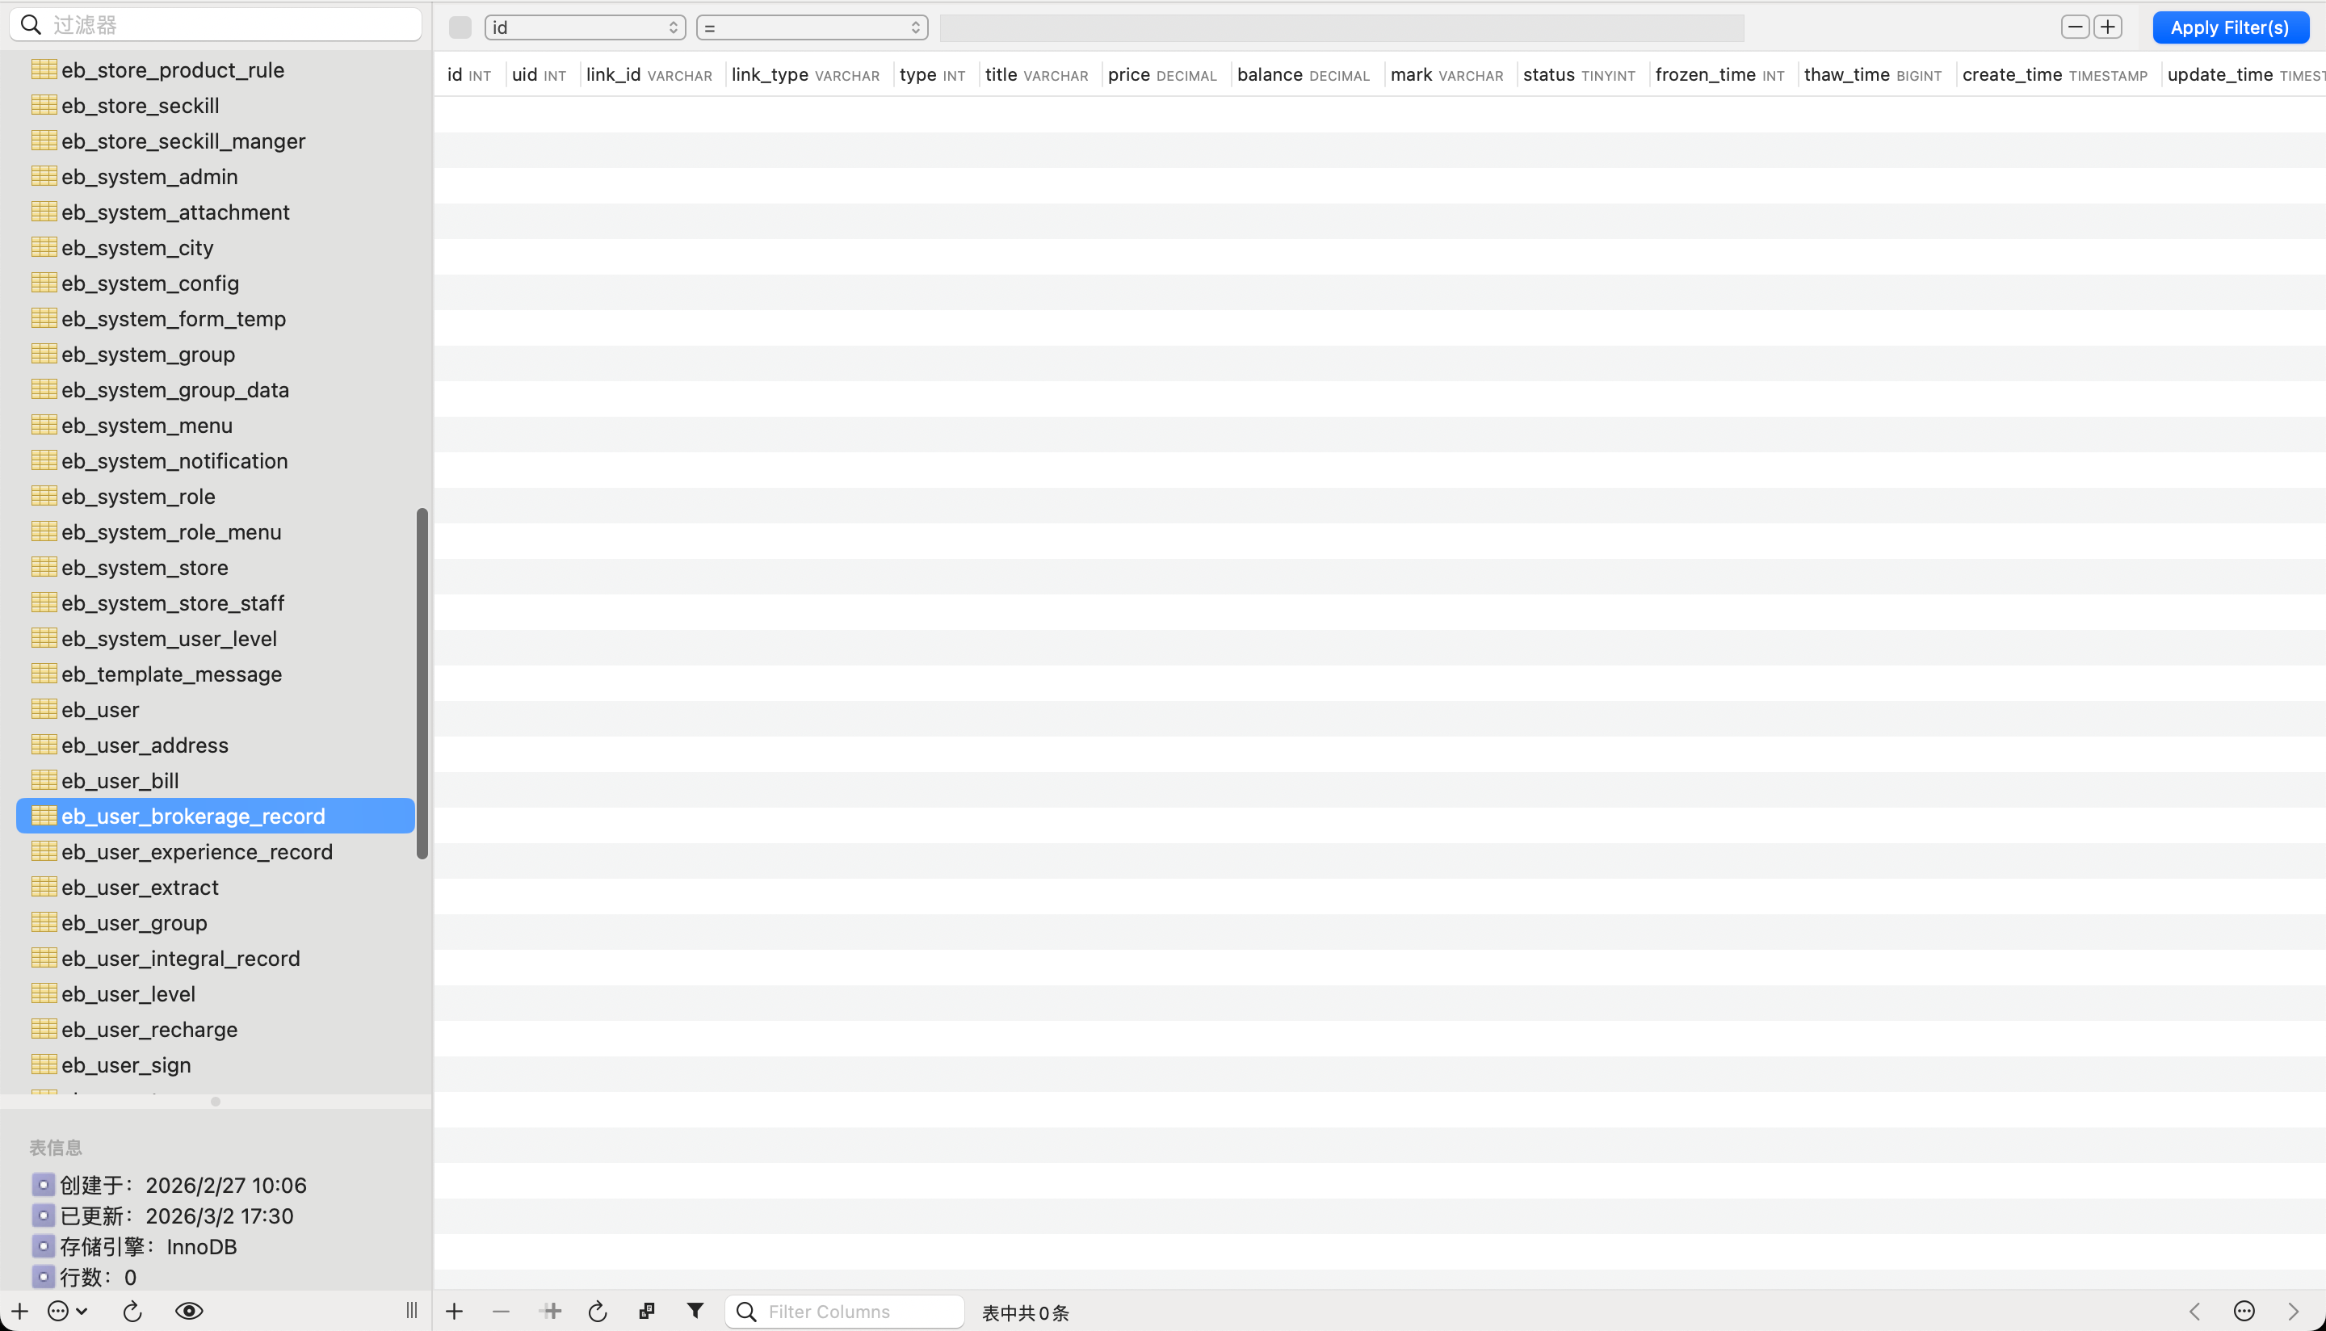
Task: Refresh the table list in sidebar
Action: pyautogui.click(x=132, y=1311)
